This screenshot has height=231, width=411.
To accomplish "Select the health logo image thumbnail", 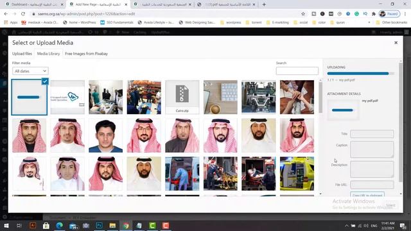I will tap(67, 97).
